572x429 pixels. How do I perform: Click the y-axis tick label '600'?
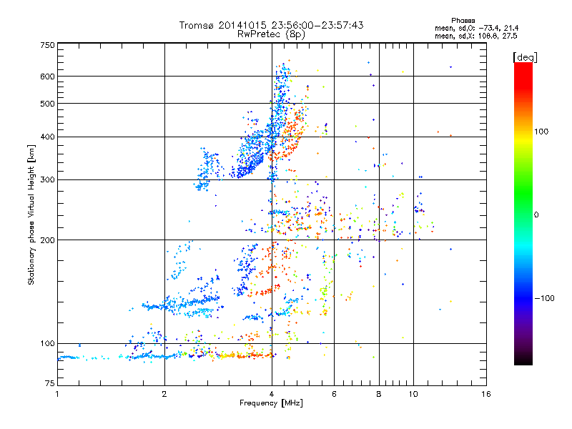point(47,77)
